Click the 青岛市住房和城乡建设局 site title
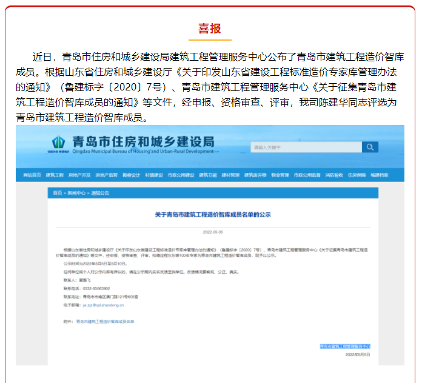The height and width of the screenshot is (383, 422). click(142, 141)
